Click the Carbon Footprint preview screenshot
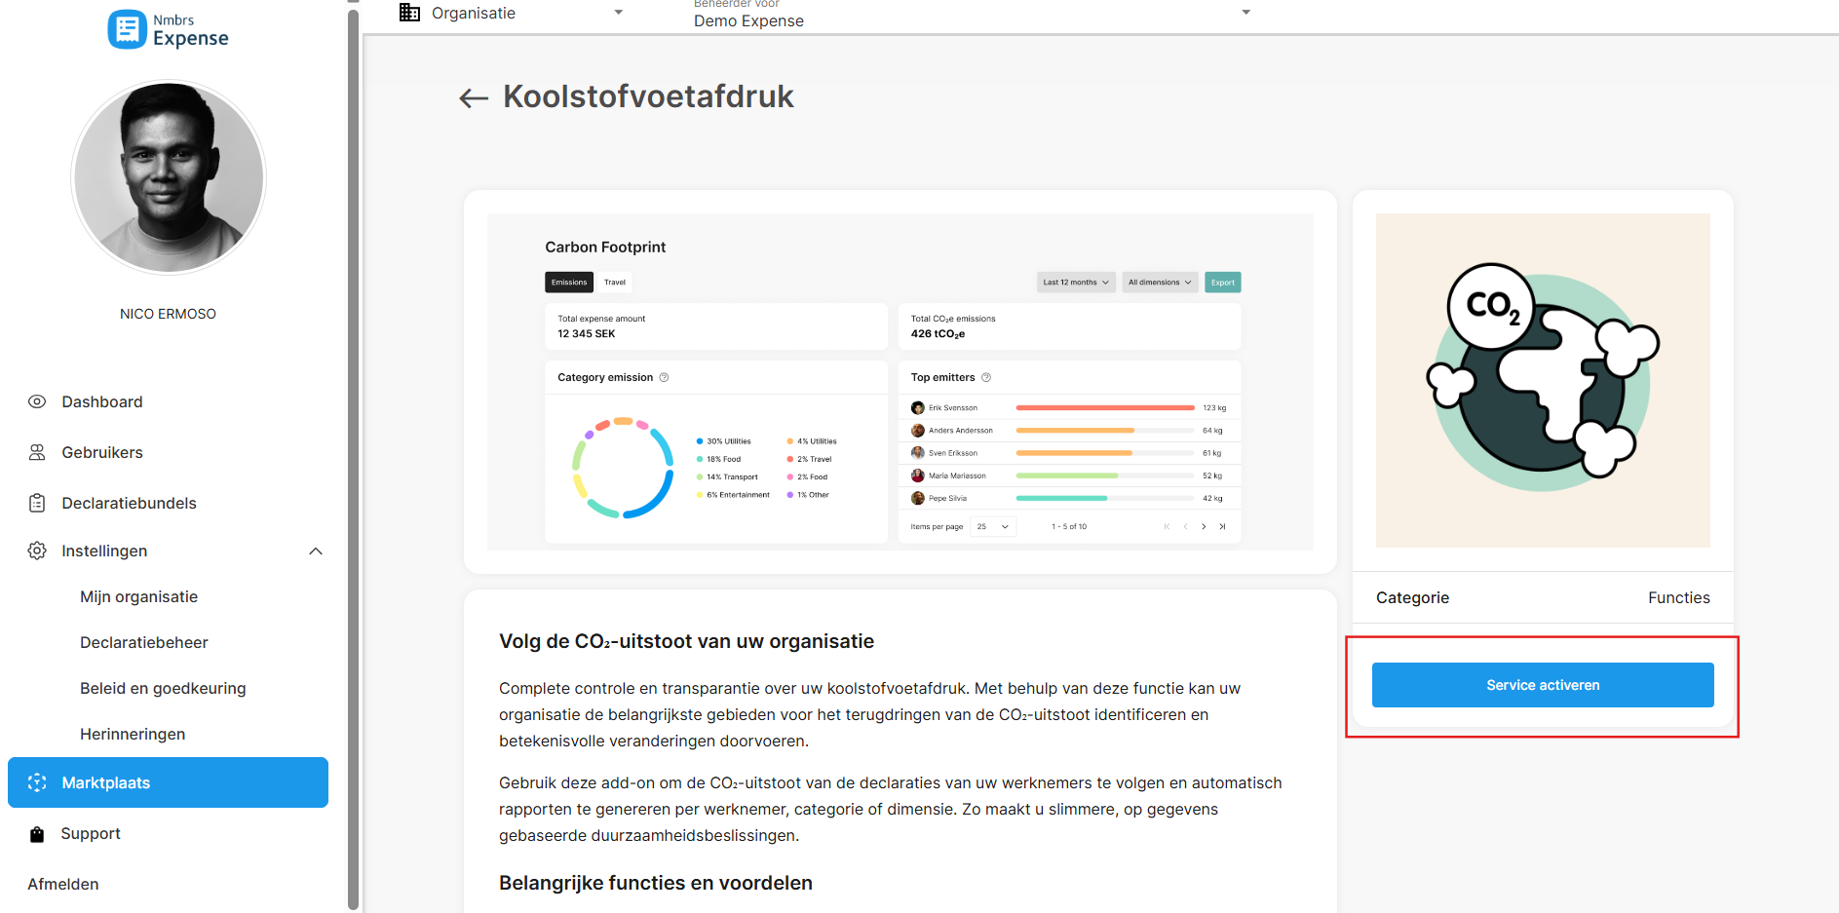1839x913 pixels. click(900, 382)
